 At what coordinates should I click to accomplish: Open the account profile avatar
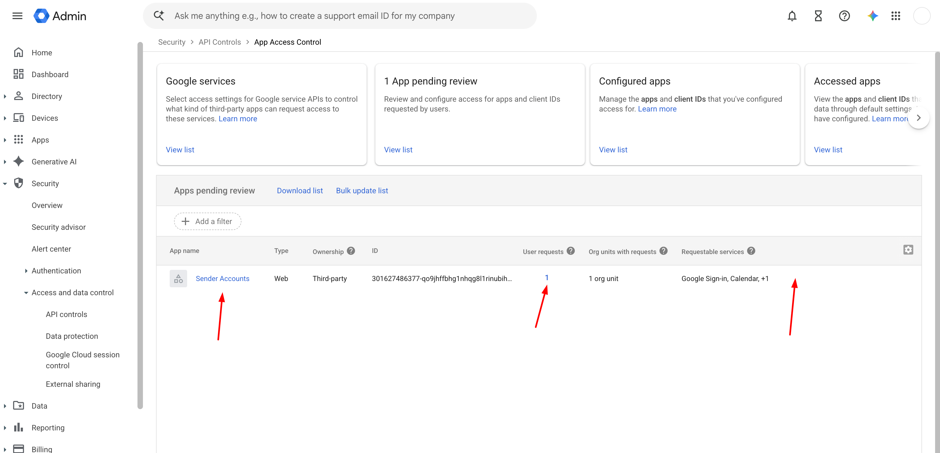click(x=922, y=16)
